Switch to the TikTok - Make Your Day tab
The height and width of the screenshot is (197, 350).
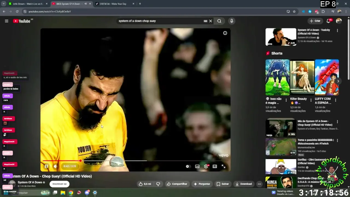(x=115, y=4)
